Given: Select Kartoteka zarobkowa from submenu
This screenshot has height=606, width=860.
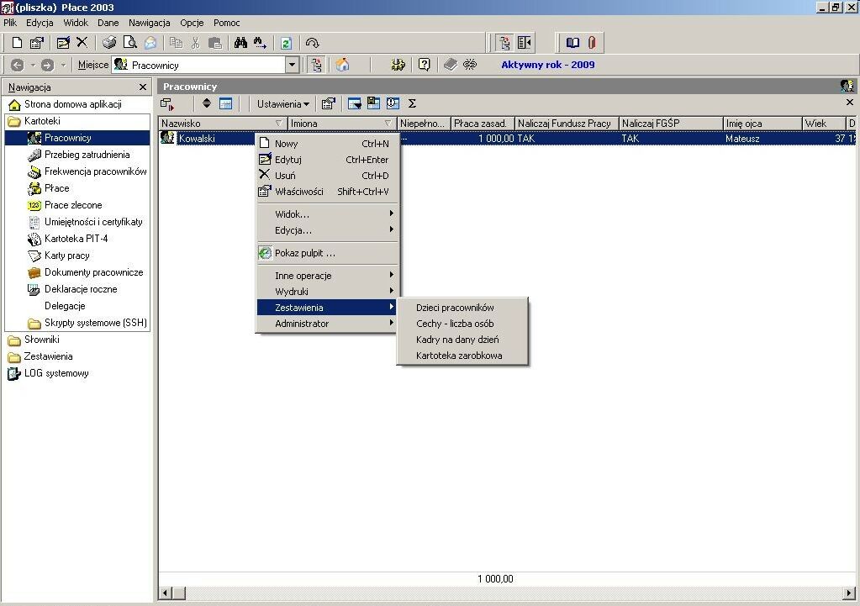Looking at the screenshot, I should pos(459,356).
